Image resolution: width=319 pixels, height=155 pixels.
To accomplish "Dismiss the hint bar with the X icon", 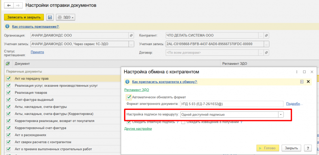I will click(x=308, y=82).
